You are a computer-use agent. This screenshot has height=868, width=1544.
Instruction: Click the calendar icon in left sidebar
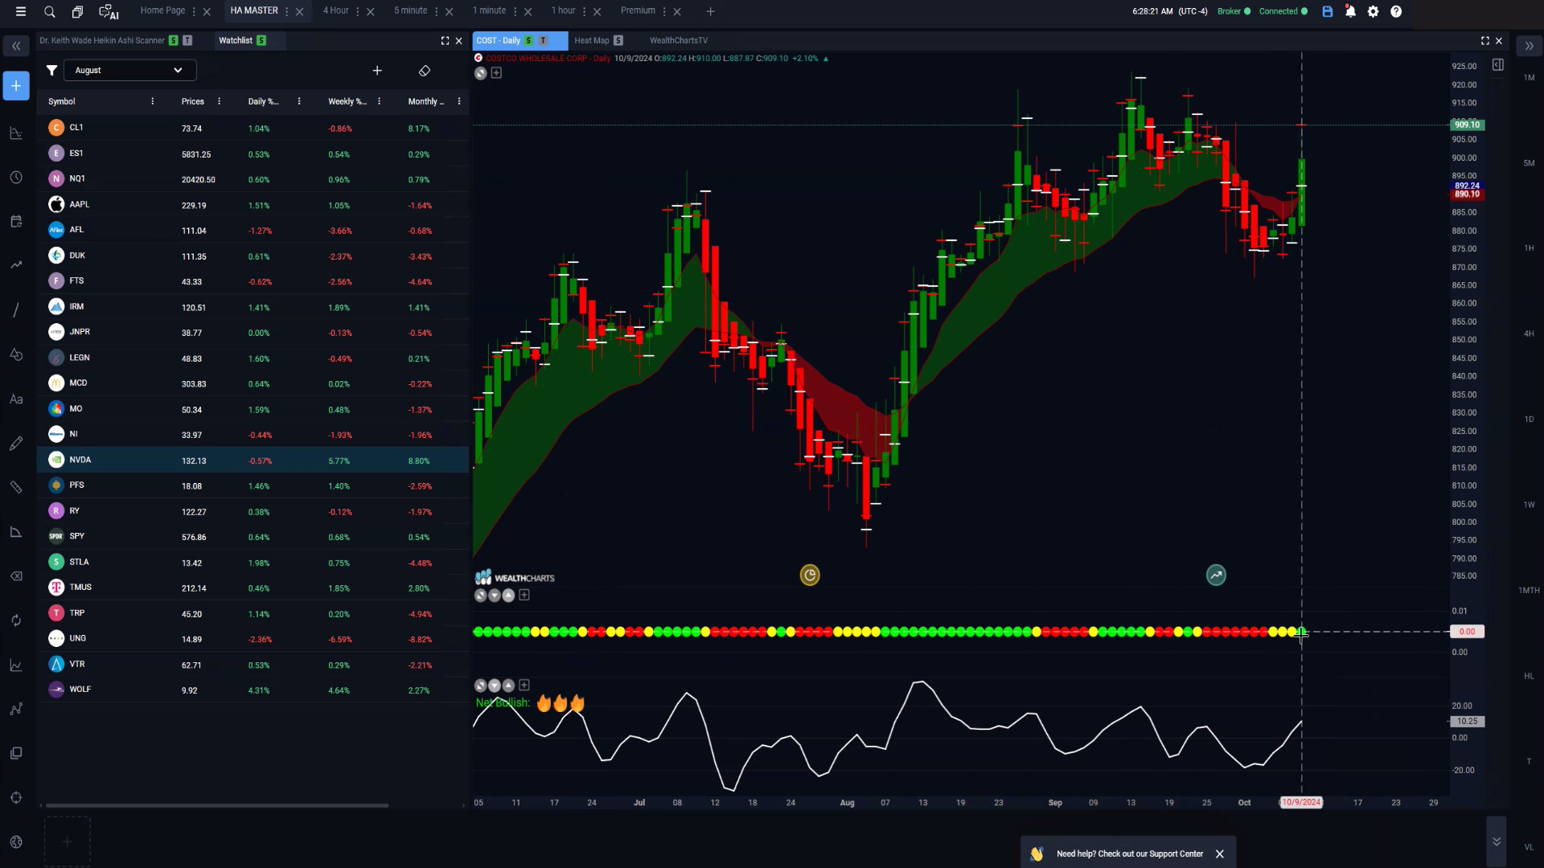pyautogui.click(x=16, y=222)
